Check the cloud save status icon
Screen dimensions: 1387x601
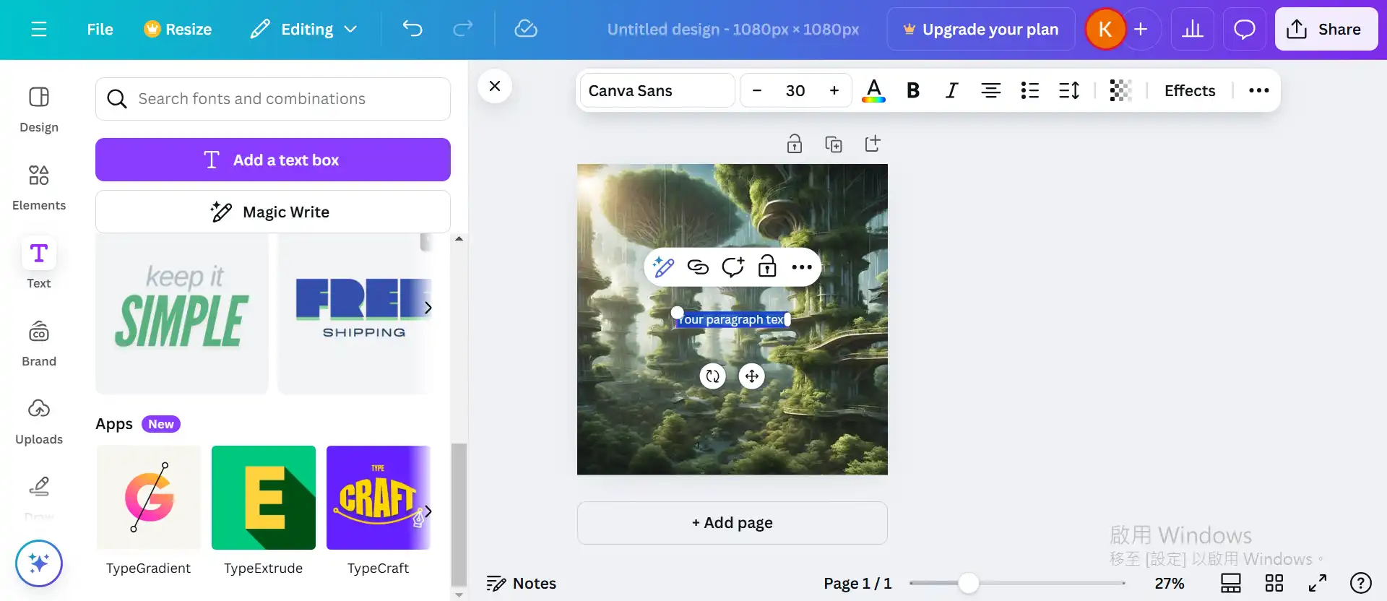click(x=525, y=29)
